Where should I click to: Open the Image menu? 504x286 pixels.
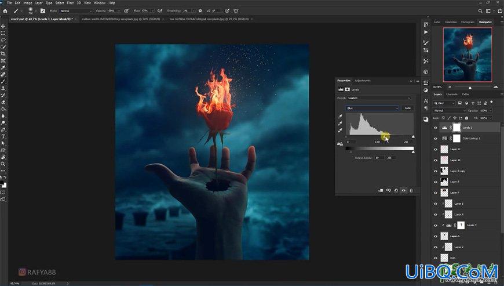(28, 2)
